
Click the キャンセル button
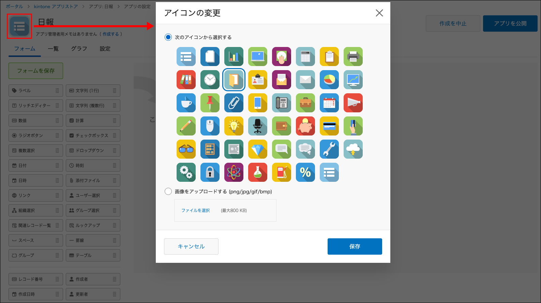191,246
